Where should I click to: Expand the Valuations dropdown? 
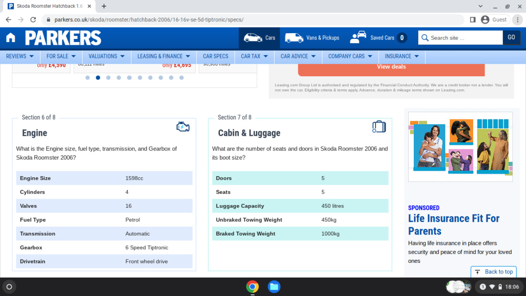pyautogui.click(x=106, y=56)
